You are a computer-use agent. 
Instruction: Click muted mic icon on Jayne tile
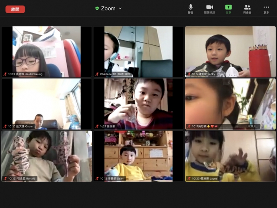pyautogui.click(x=189, y=179)
